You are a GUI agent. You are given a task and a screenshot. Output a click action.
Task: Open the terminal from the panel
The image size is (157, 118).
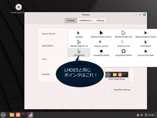tap(24, 115)
